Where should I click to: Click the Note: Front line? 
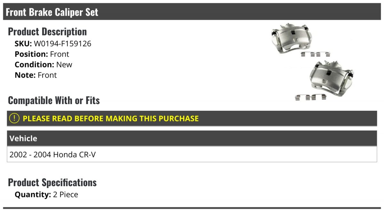[36, 75]
